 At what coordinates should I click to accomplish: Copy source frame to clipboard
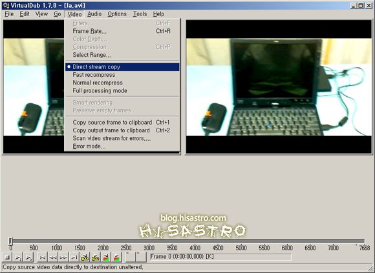pyautogui.click(x=122, y=123)
